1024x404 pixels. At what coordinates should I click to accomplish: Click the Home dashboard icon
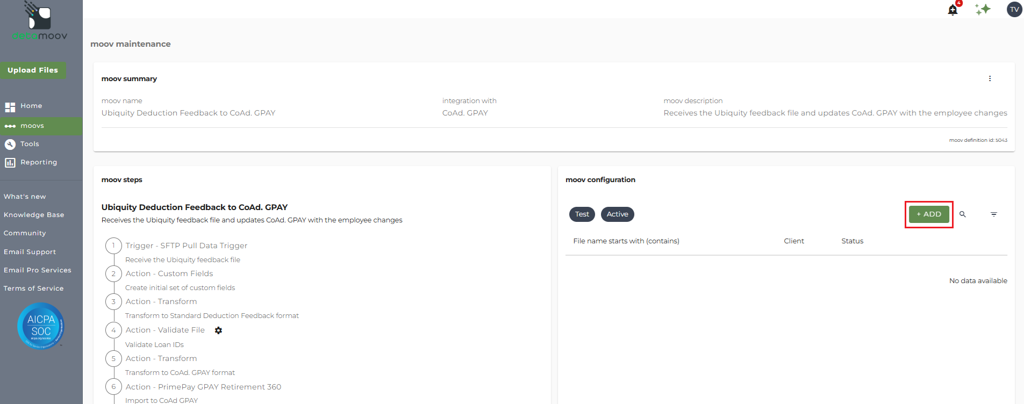pyautogui.click(x=10, y=107)
